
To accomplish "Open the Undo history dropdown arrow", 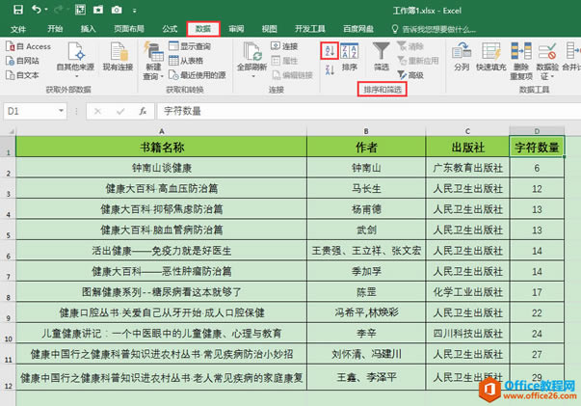I will pos(46,10).
